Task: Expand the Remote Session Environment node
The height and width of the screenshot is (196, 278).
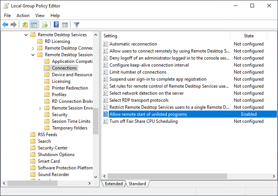Action: click(40, 108)
